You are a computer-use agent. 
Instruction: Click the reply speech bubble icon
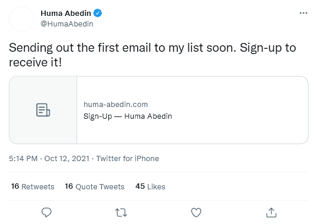tap(47, 212)
